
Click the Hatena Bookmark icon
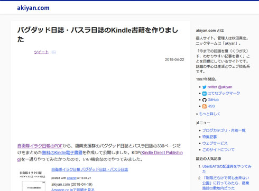click(205, 94)
